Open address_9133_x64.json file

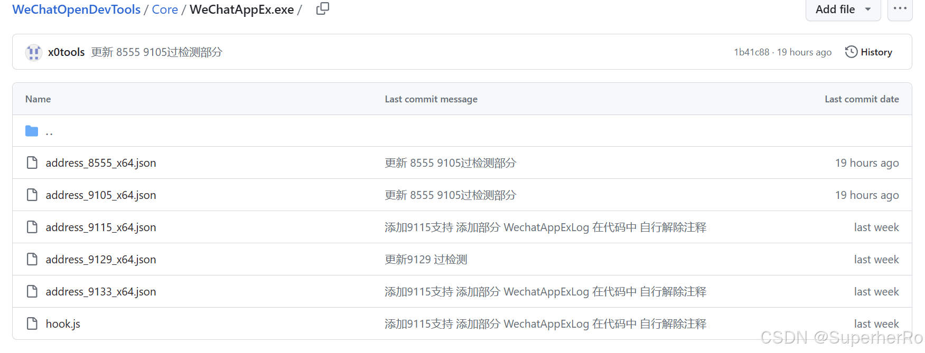pos(101,292)
